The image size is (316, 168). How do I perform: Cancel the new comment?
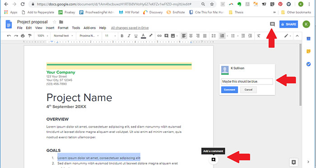[248, 89]
